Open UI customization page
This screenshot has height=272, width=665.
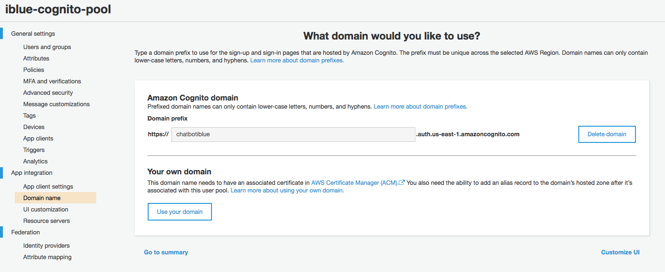click(x=46, y=210)
